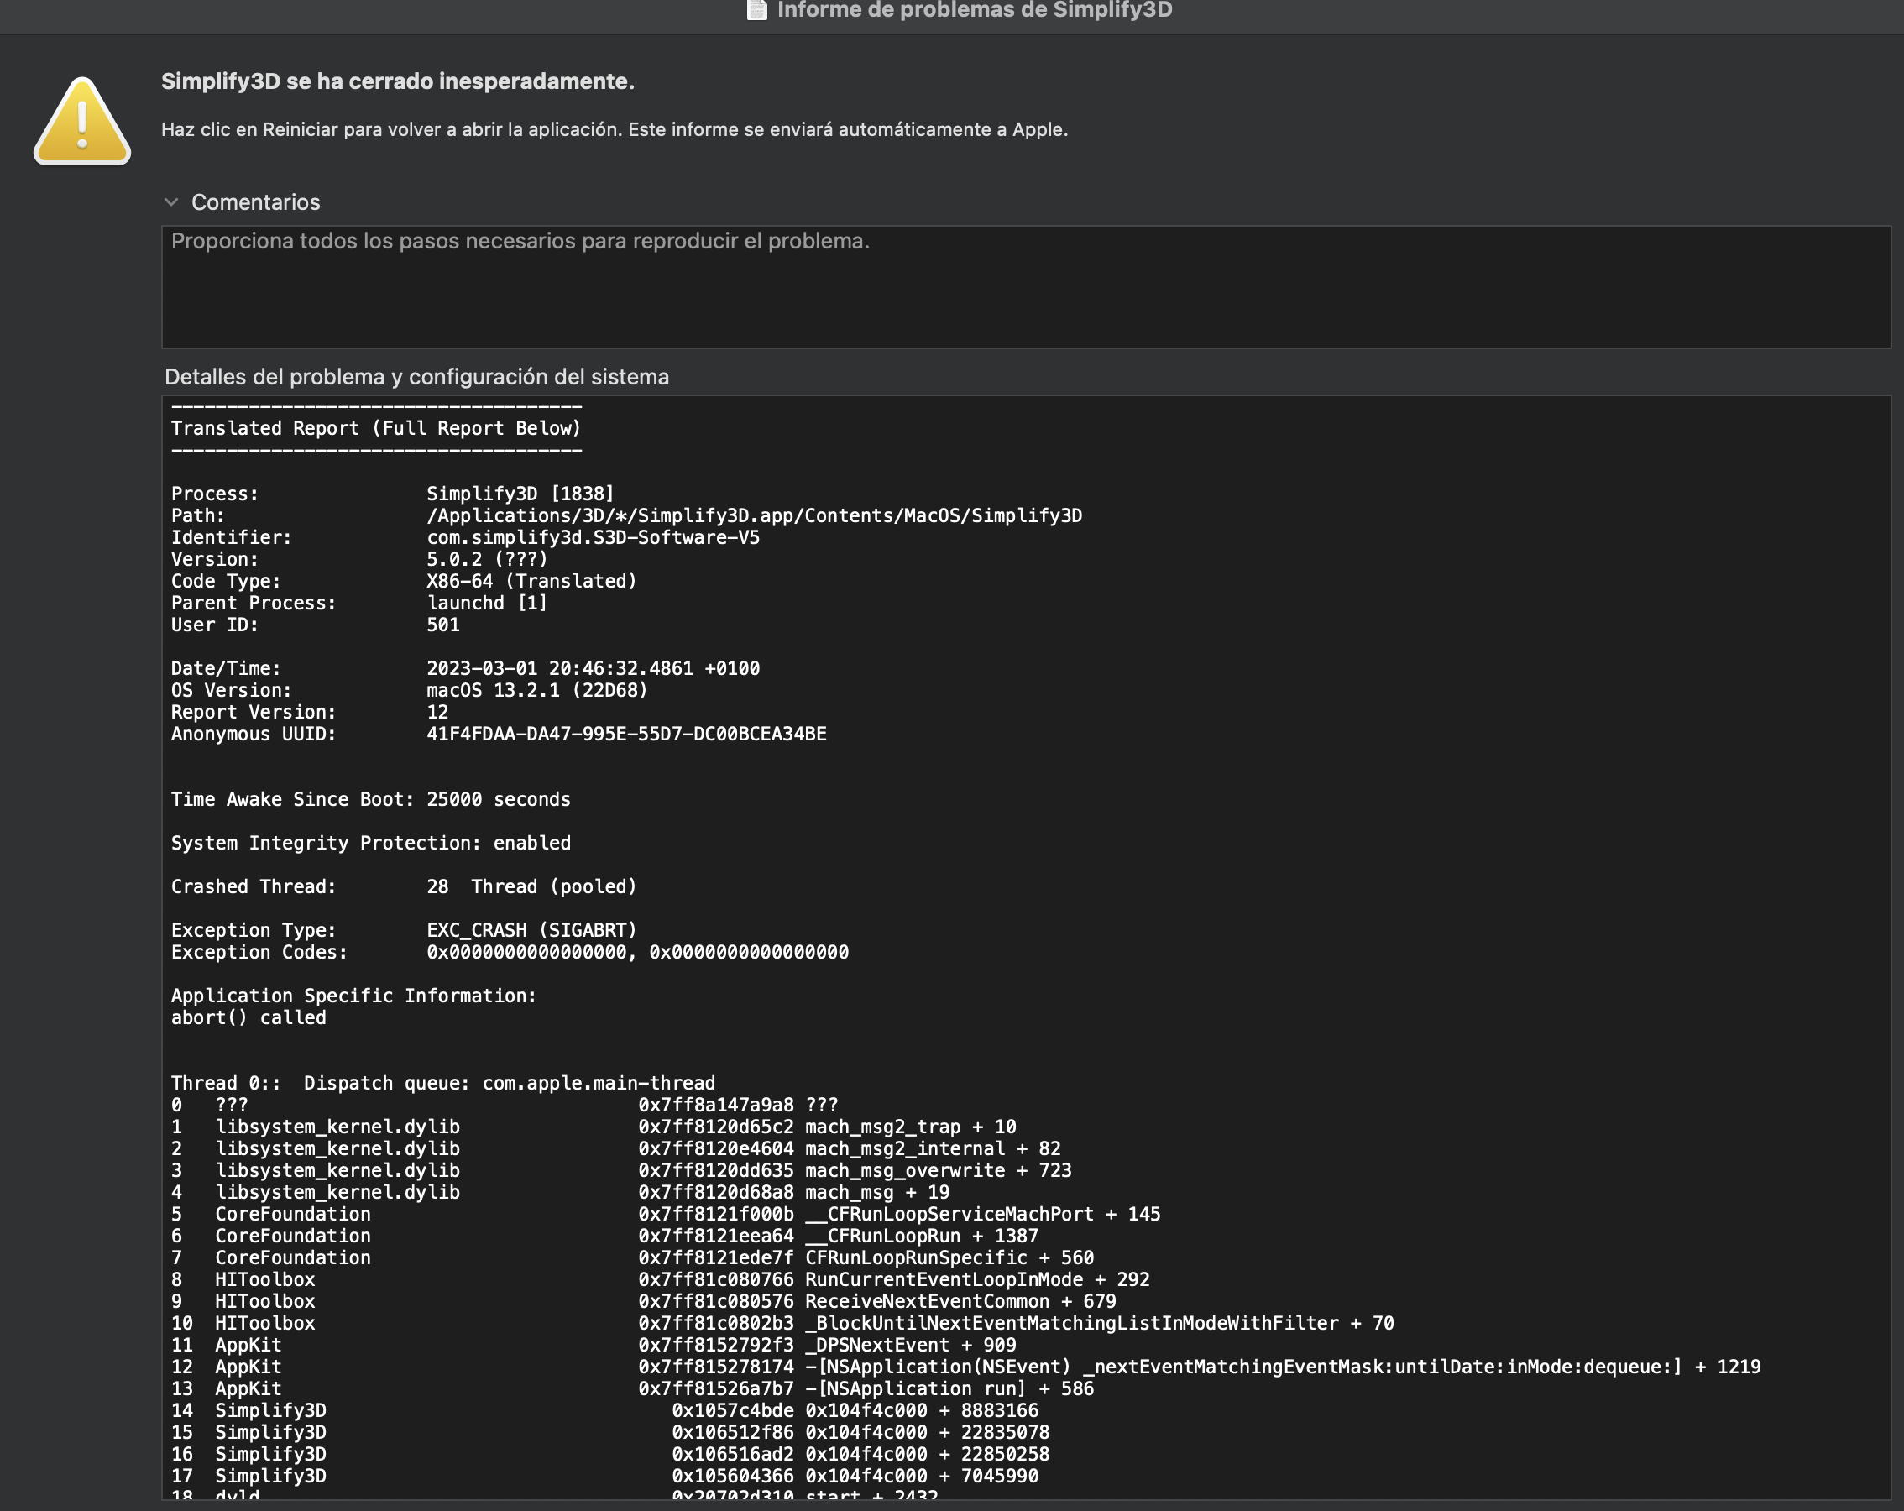Click the Version 5.0.2 line
This screenshot has width=1904, height=1511.
coord(359,559)
